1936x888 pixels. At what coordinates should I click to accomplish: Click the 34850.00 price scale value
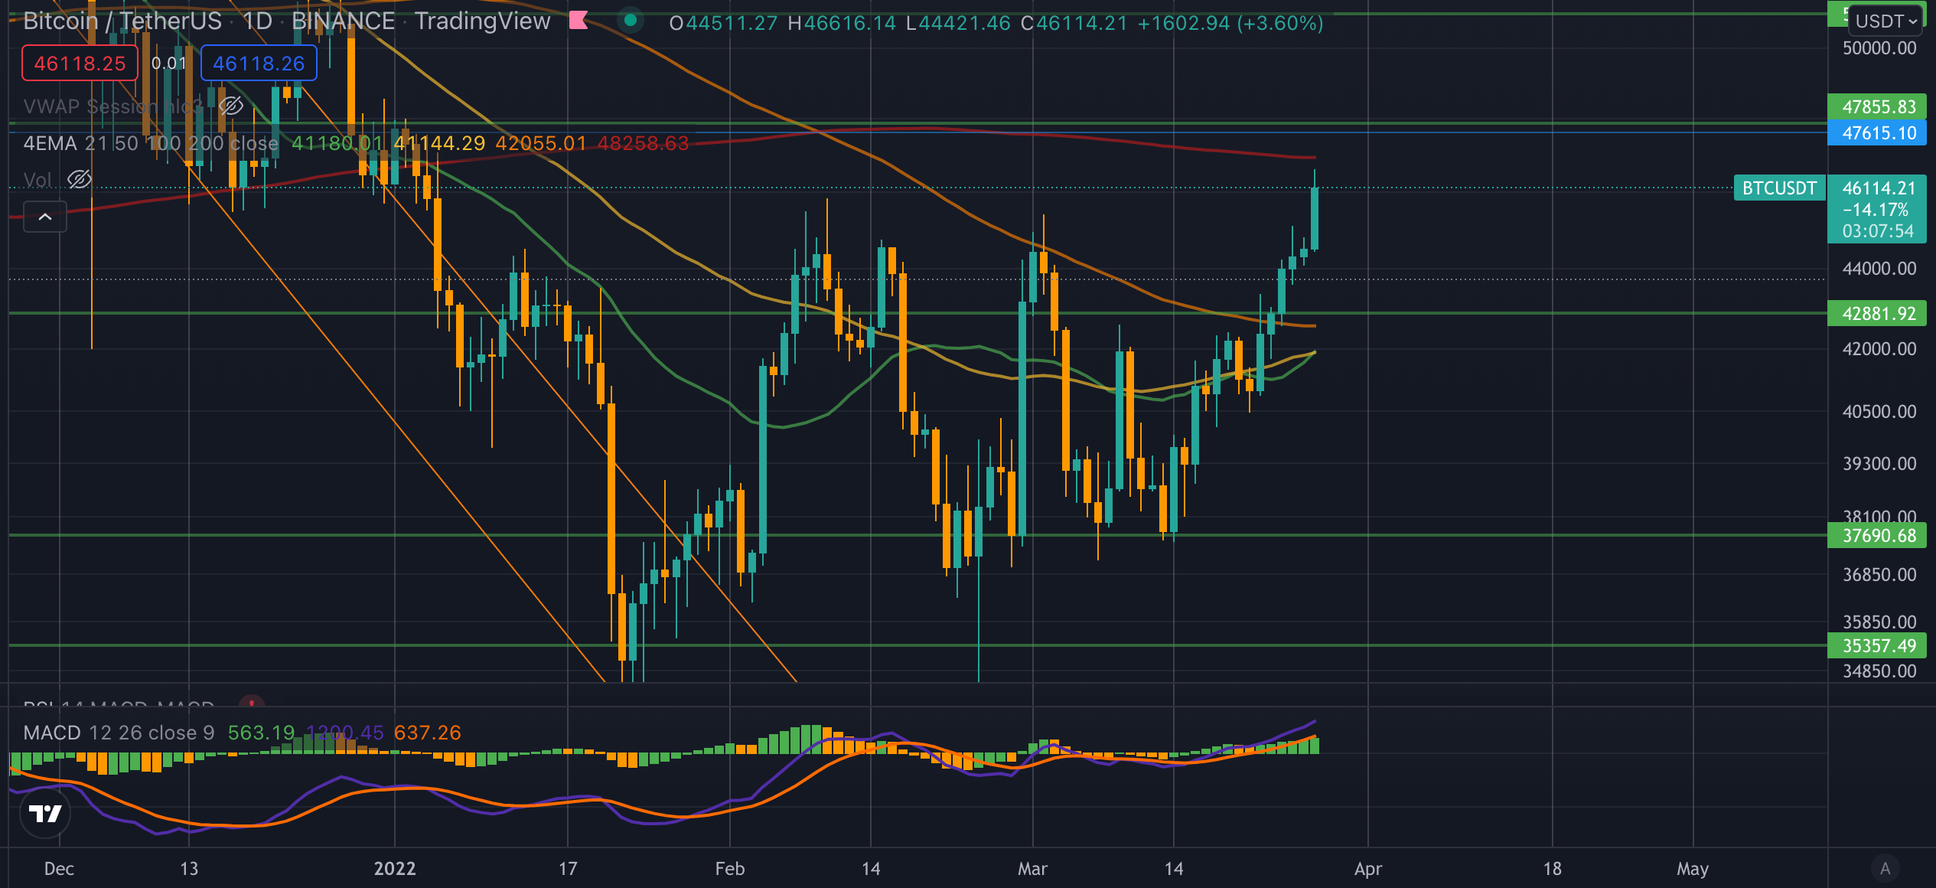click(1879, 671)
